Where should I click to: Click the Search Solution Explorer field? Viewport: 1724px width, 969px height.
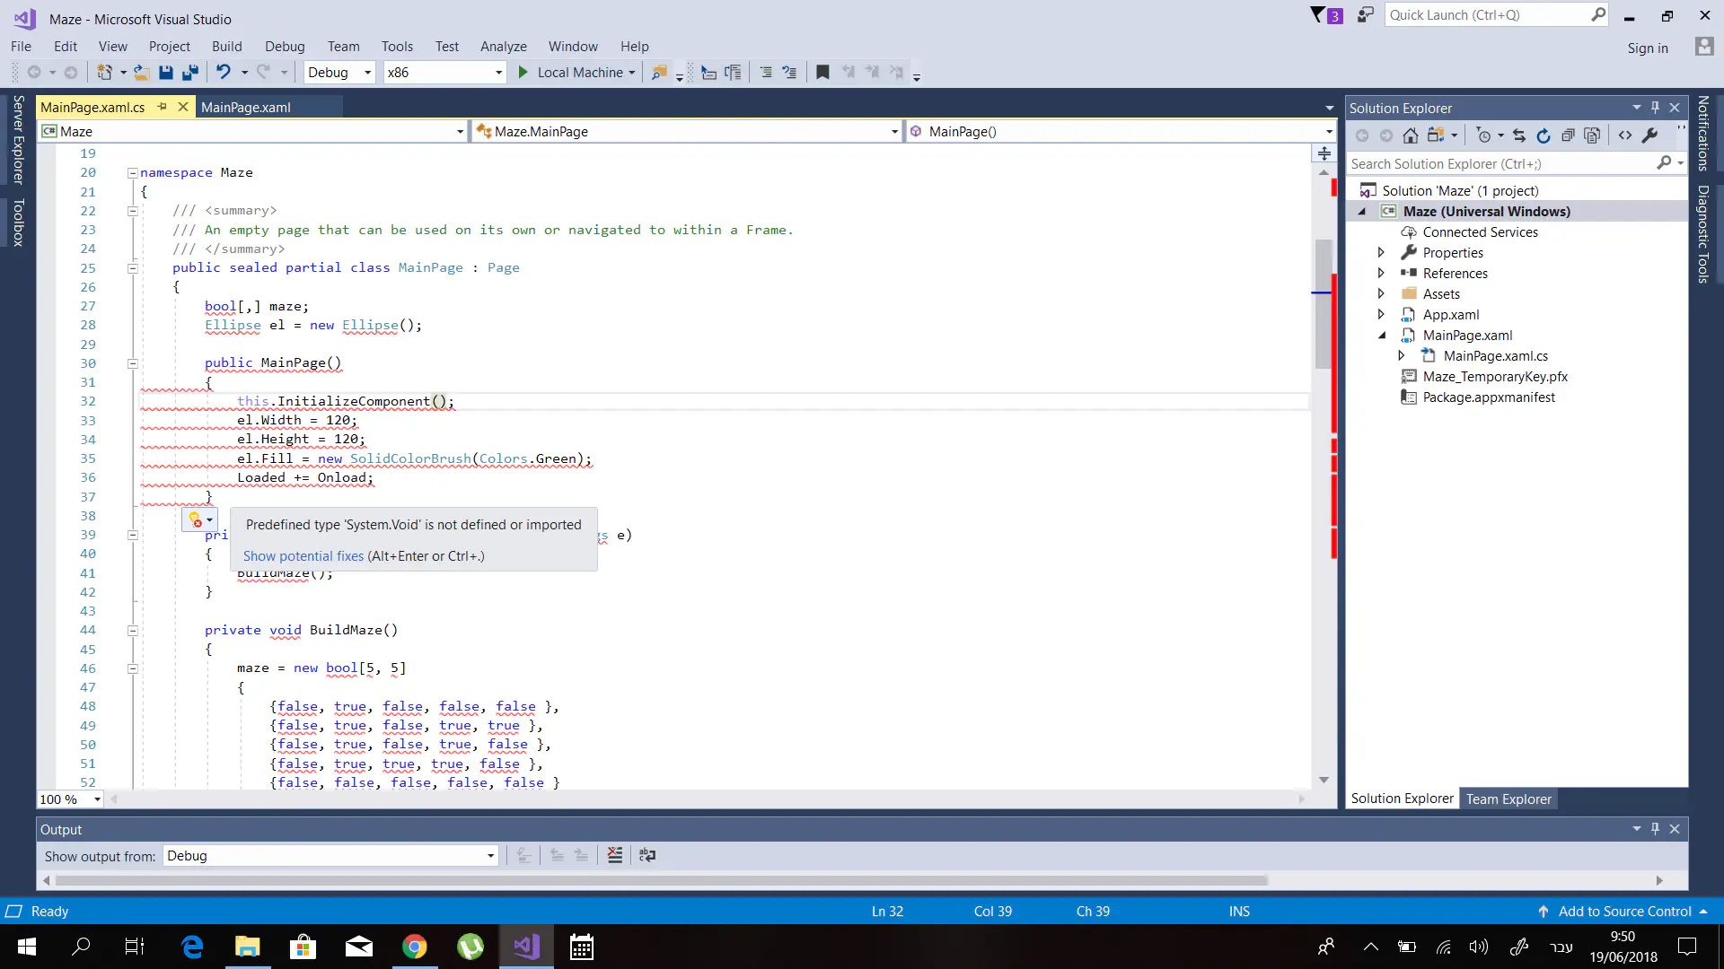pos(1500,164)
